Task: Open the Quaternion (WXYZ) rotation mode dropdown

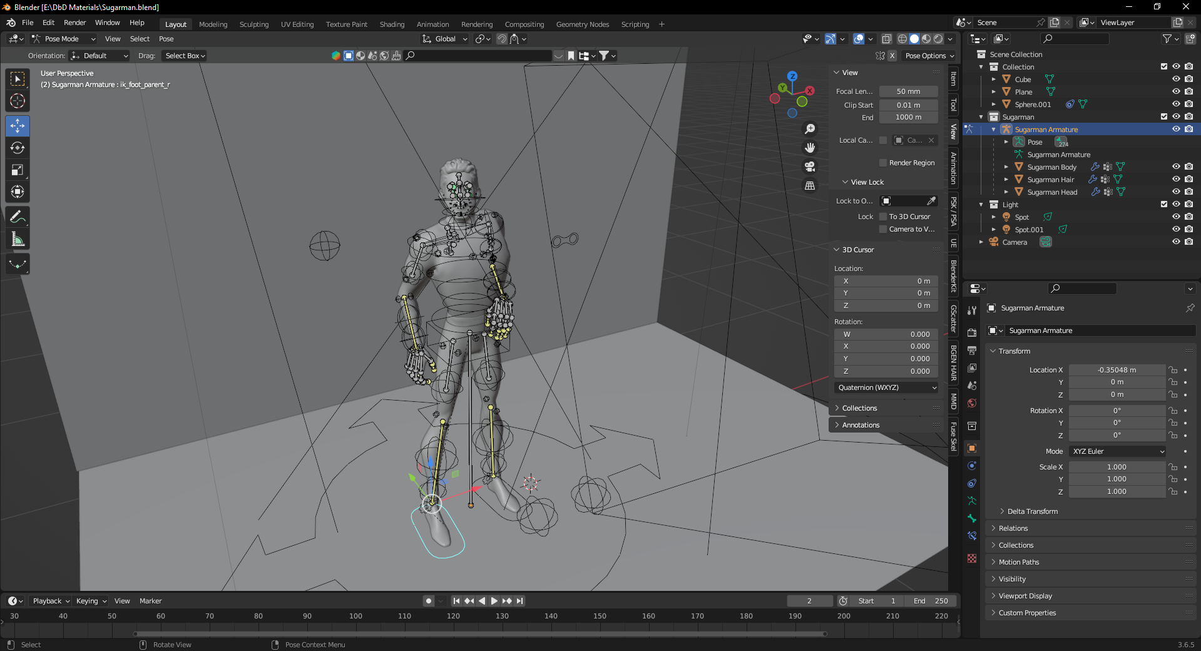Action: pyautogui.click(x=886, y=387)
